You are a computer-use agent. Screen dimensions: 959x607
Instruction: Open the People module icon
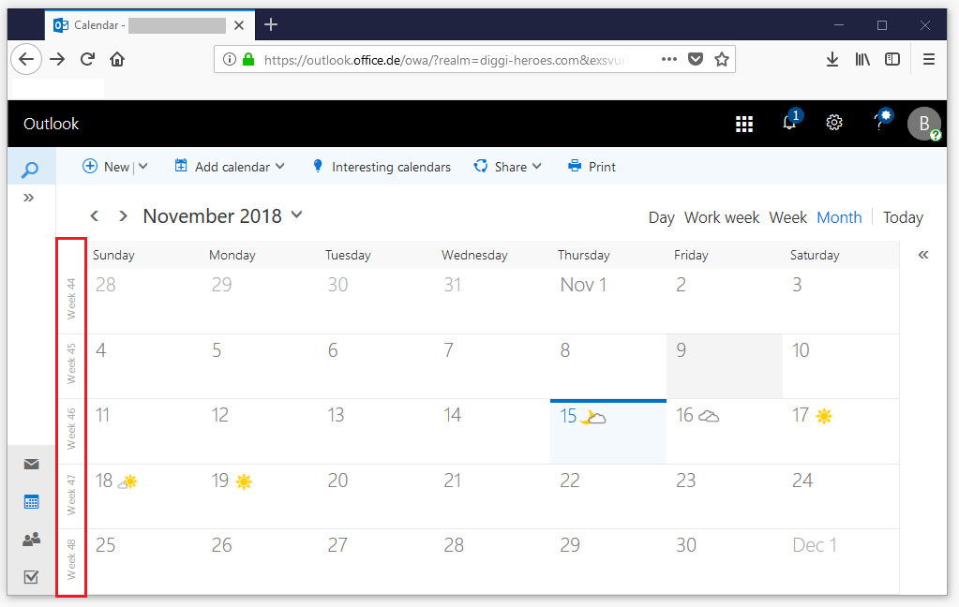tap(32, 540)
